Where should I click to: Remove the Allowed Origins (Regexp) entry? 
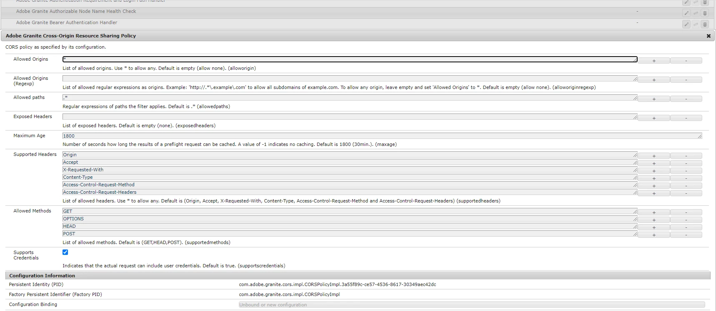coord(686,80)
